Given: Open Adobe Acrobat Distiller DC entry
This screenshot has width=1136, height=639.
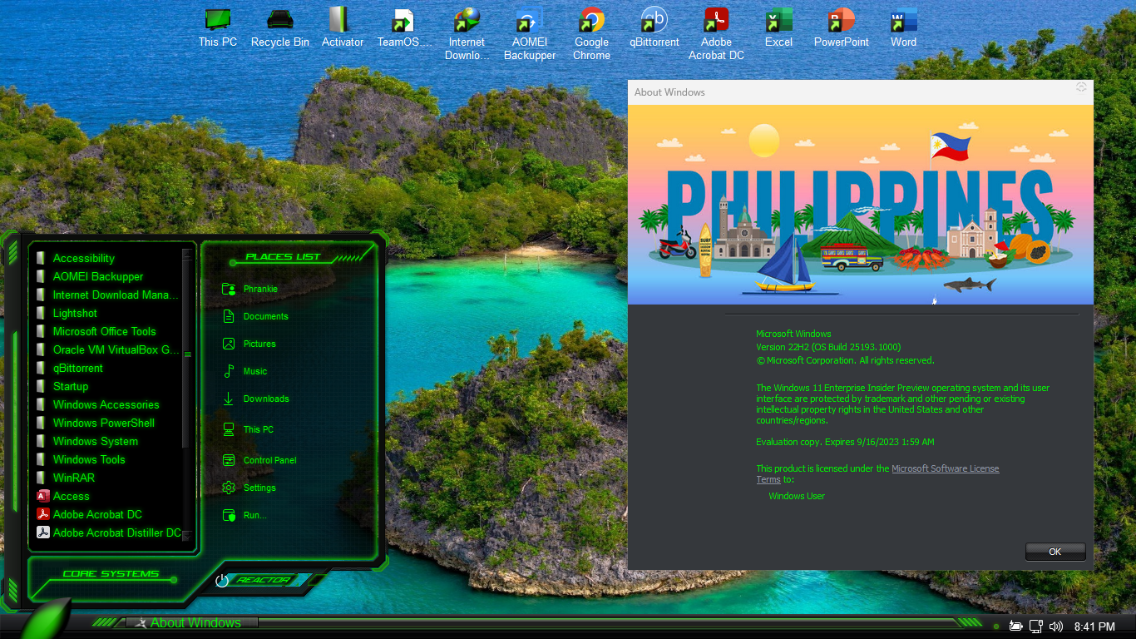Looking at the screenshot, I should pyautogui.click(x=108, y=532).
